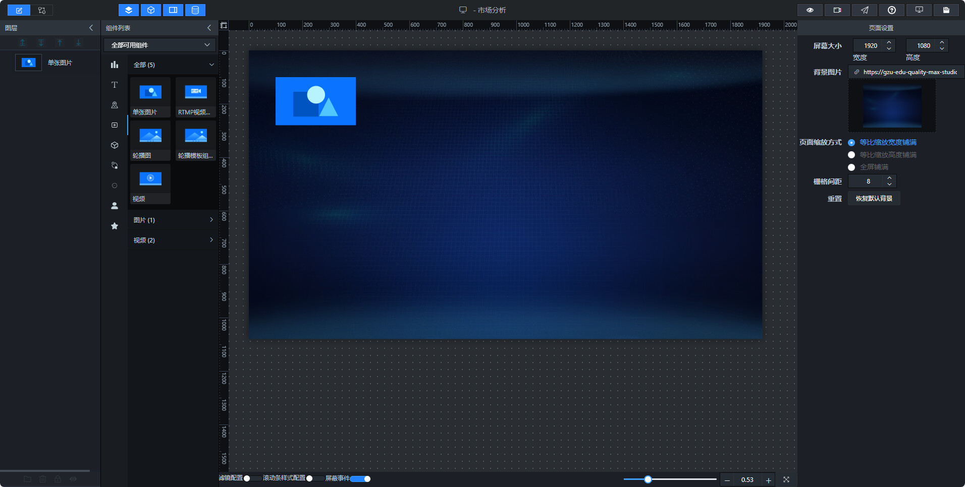Select the 轮播图 component thumbnail
This screenshot has height=487, width=965.
point(150,141)
